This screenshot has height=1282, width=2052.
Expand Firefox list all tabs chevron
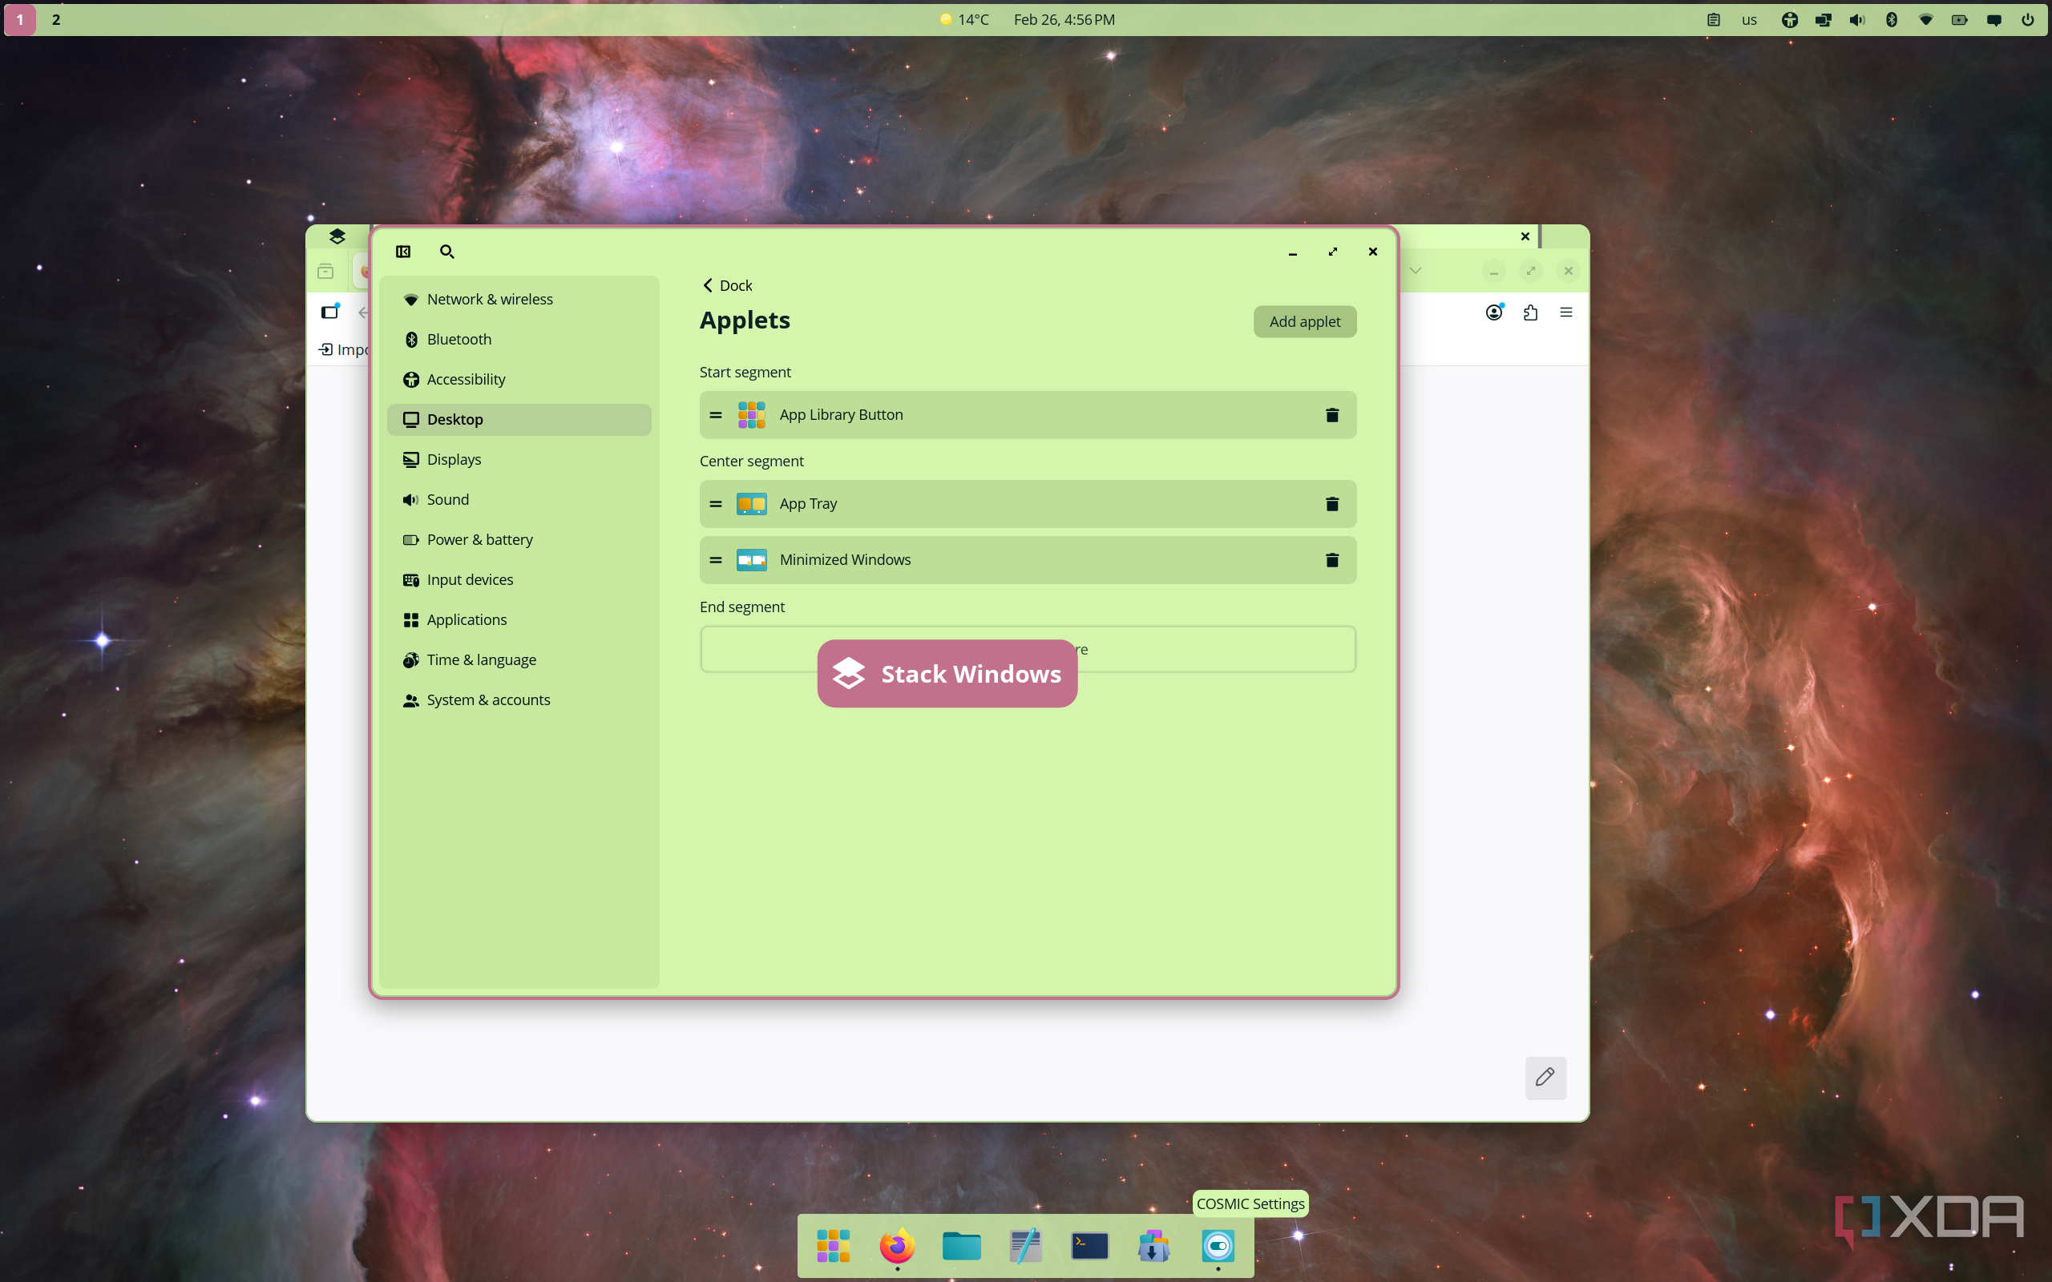click(1416, 271)
